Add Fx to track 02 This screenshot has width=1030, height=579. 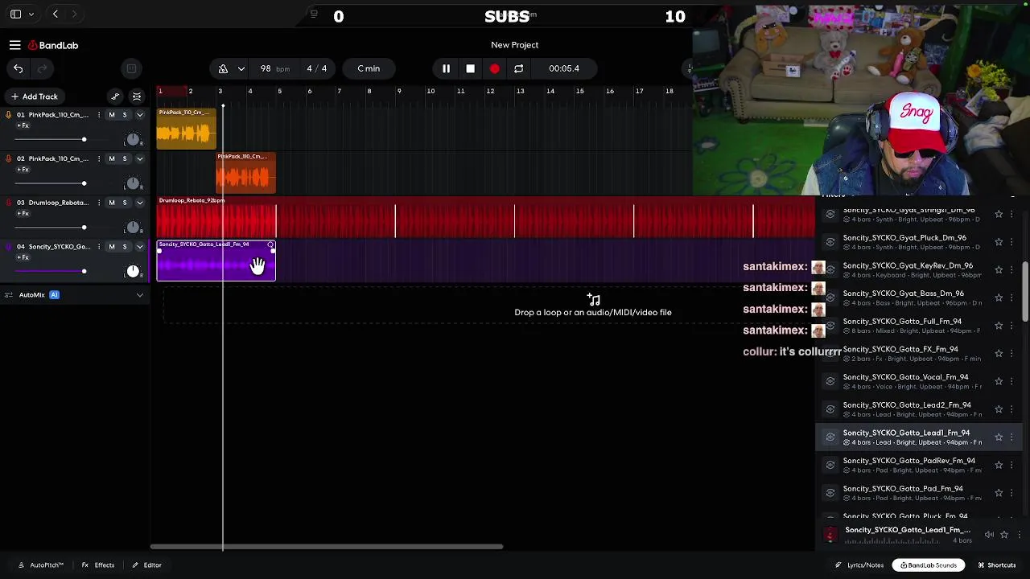point(23,170)
